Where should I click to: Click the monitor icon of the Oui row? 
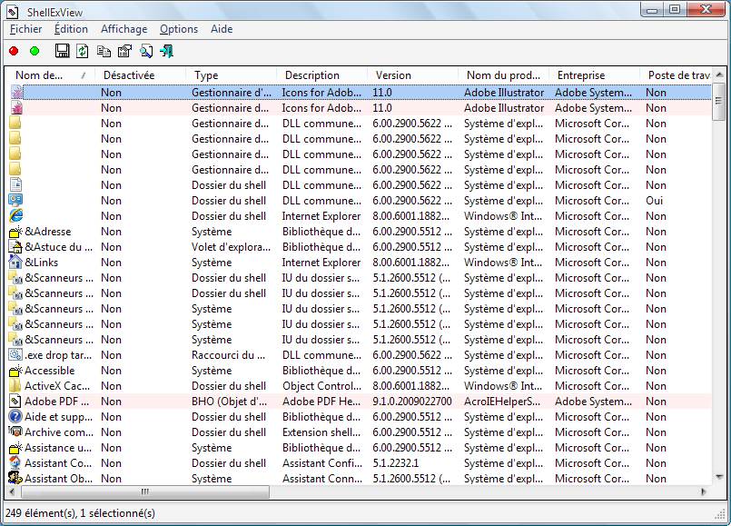(15, 201)
